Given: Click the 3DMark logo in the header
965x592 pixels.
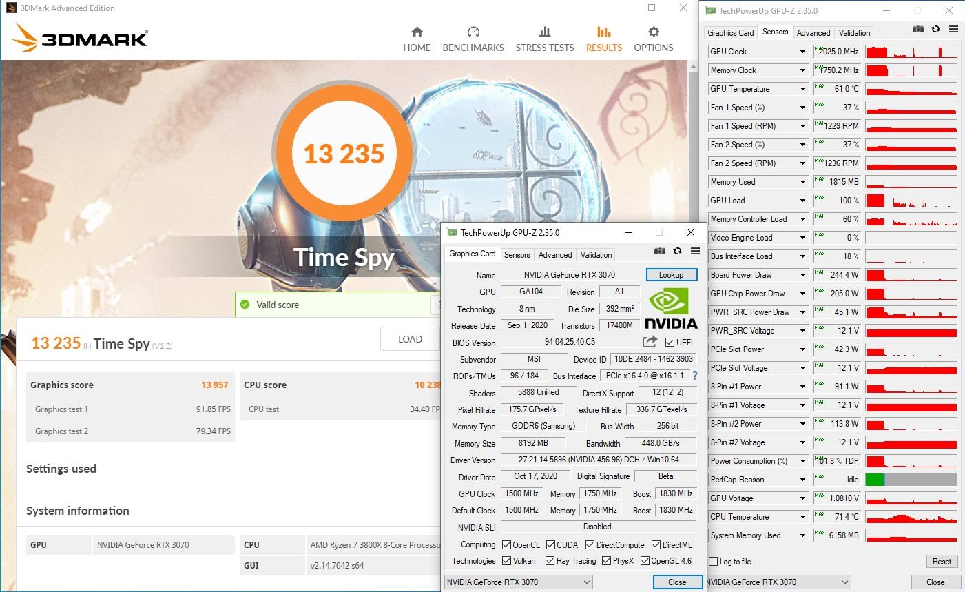Looking at the screenshot, I should coord(81,38).
